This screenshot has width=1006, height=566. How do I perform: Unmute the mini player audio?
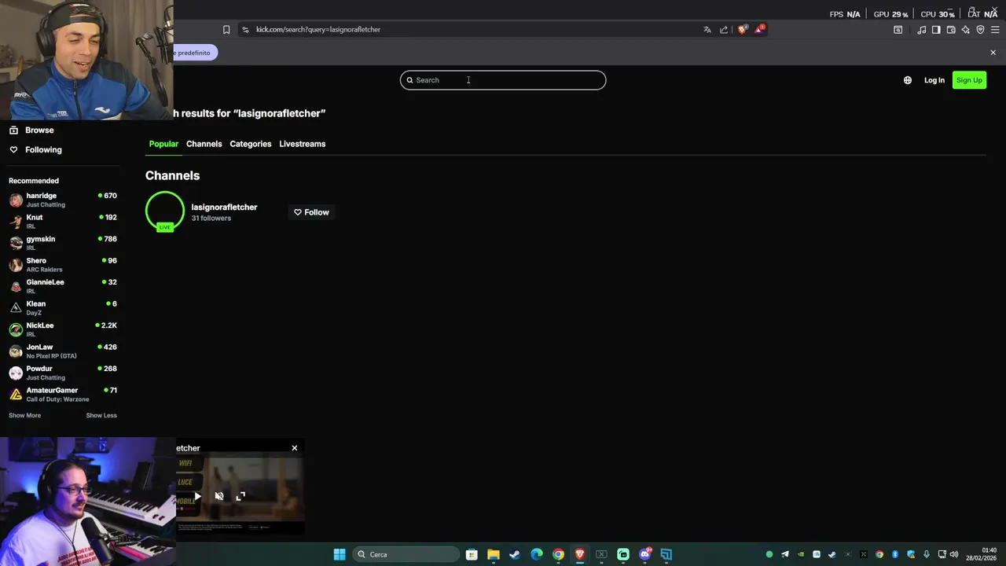tap(219, 496)
